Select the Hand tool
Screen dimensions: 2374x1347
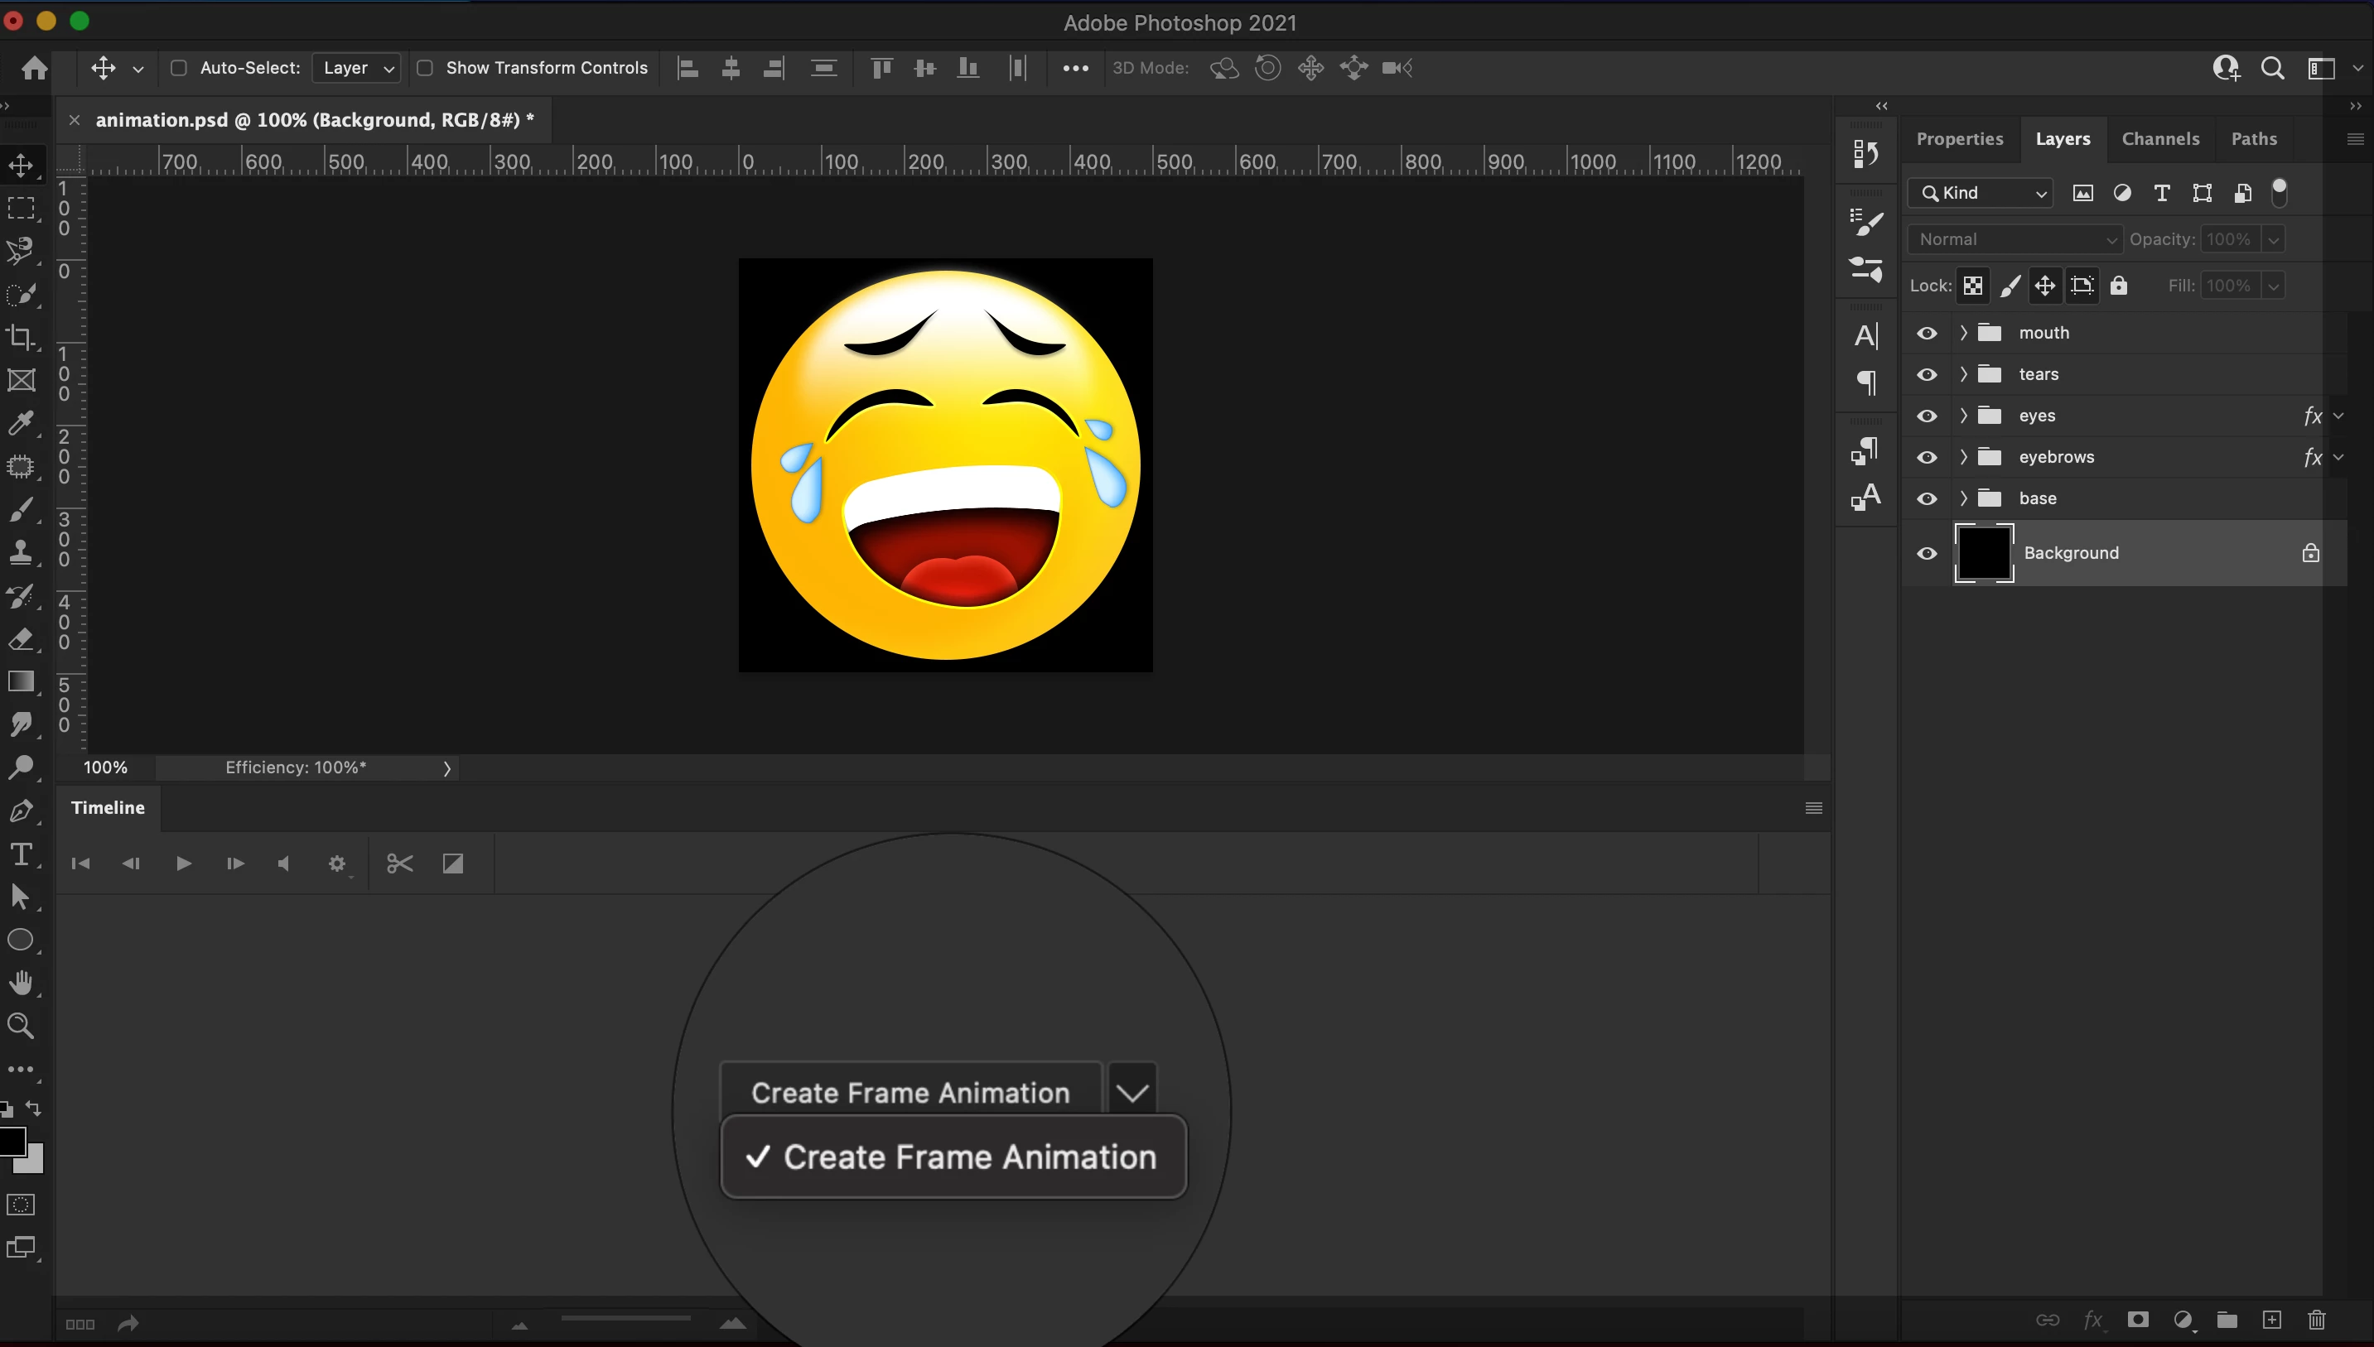tap(22, 983)
